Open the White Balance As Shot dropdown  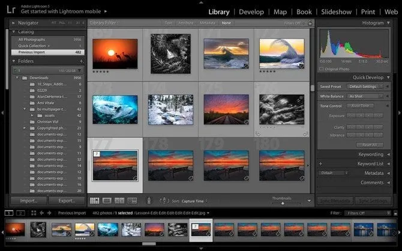(x=365, y=96)
